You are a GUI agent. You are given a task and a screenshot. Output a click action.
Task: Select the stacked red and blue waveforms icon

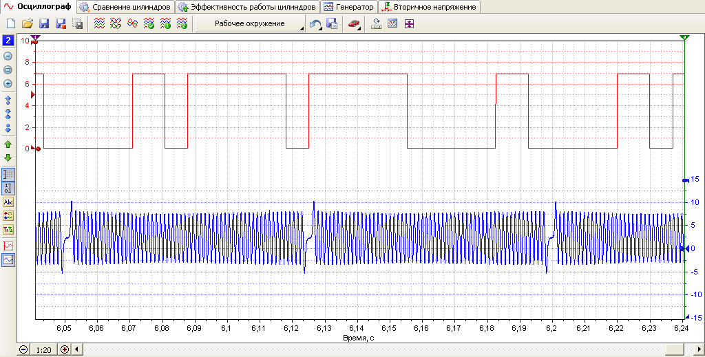(x=99, y=24)
